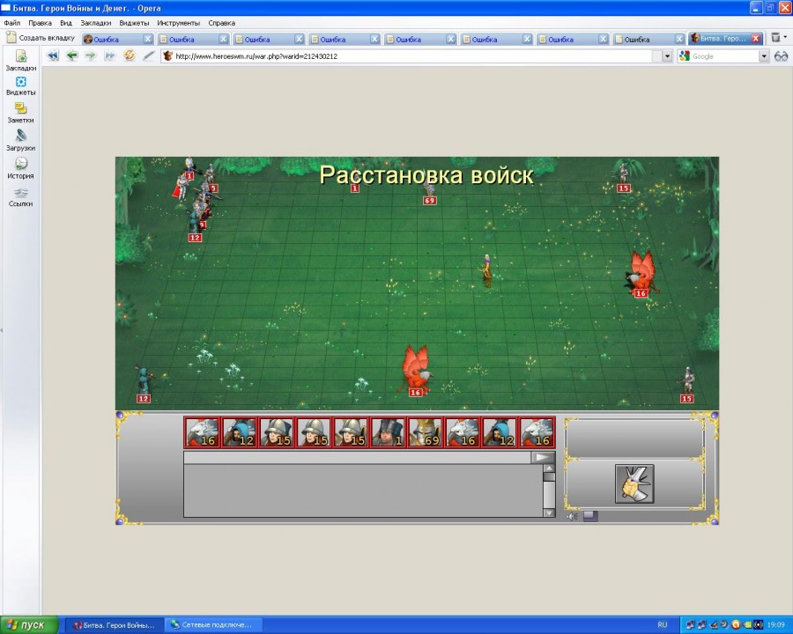Click the Wand password icon in toolbar
The height and width of the screenshot is (634, 793).
148,55
